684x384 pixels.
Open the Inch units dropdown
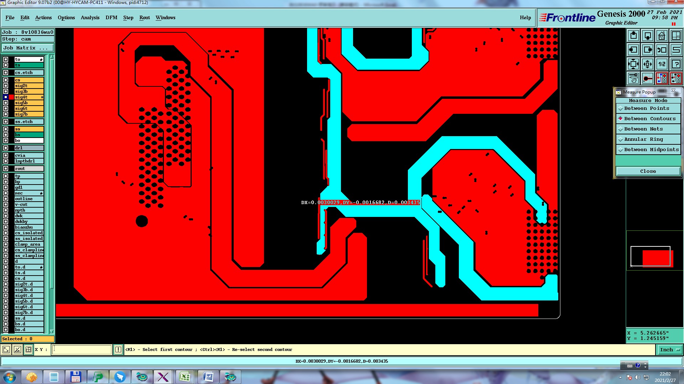(669, 350)
